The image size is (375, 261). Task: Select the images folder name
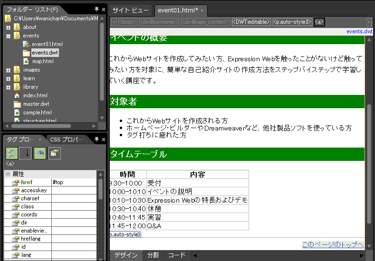click(31, 70)
